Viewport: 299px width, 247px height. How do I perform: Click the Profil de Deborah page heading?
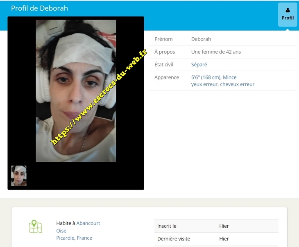pyautogui.click(x=39, y=8)
